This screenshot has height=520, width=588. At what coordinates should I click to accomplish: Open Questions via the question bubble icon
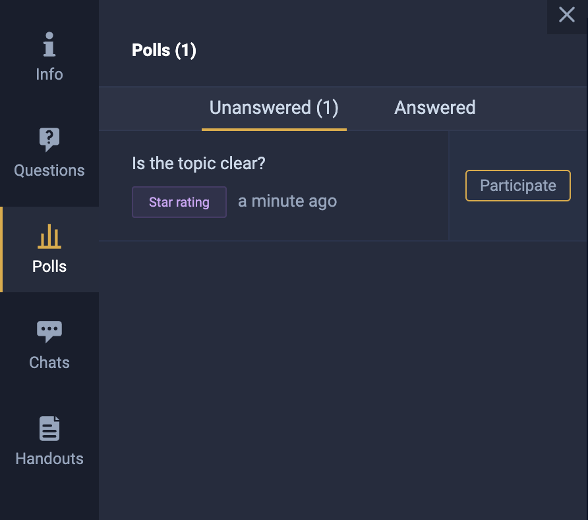click(49, 140)
